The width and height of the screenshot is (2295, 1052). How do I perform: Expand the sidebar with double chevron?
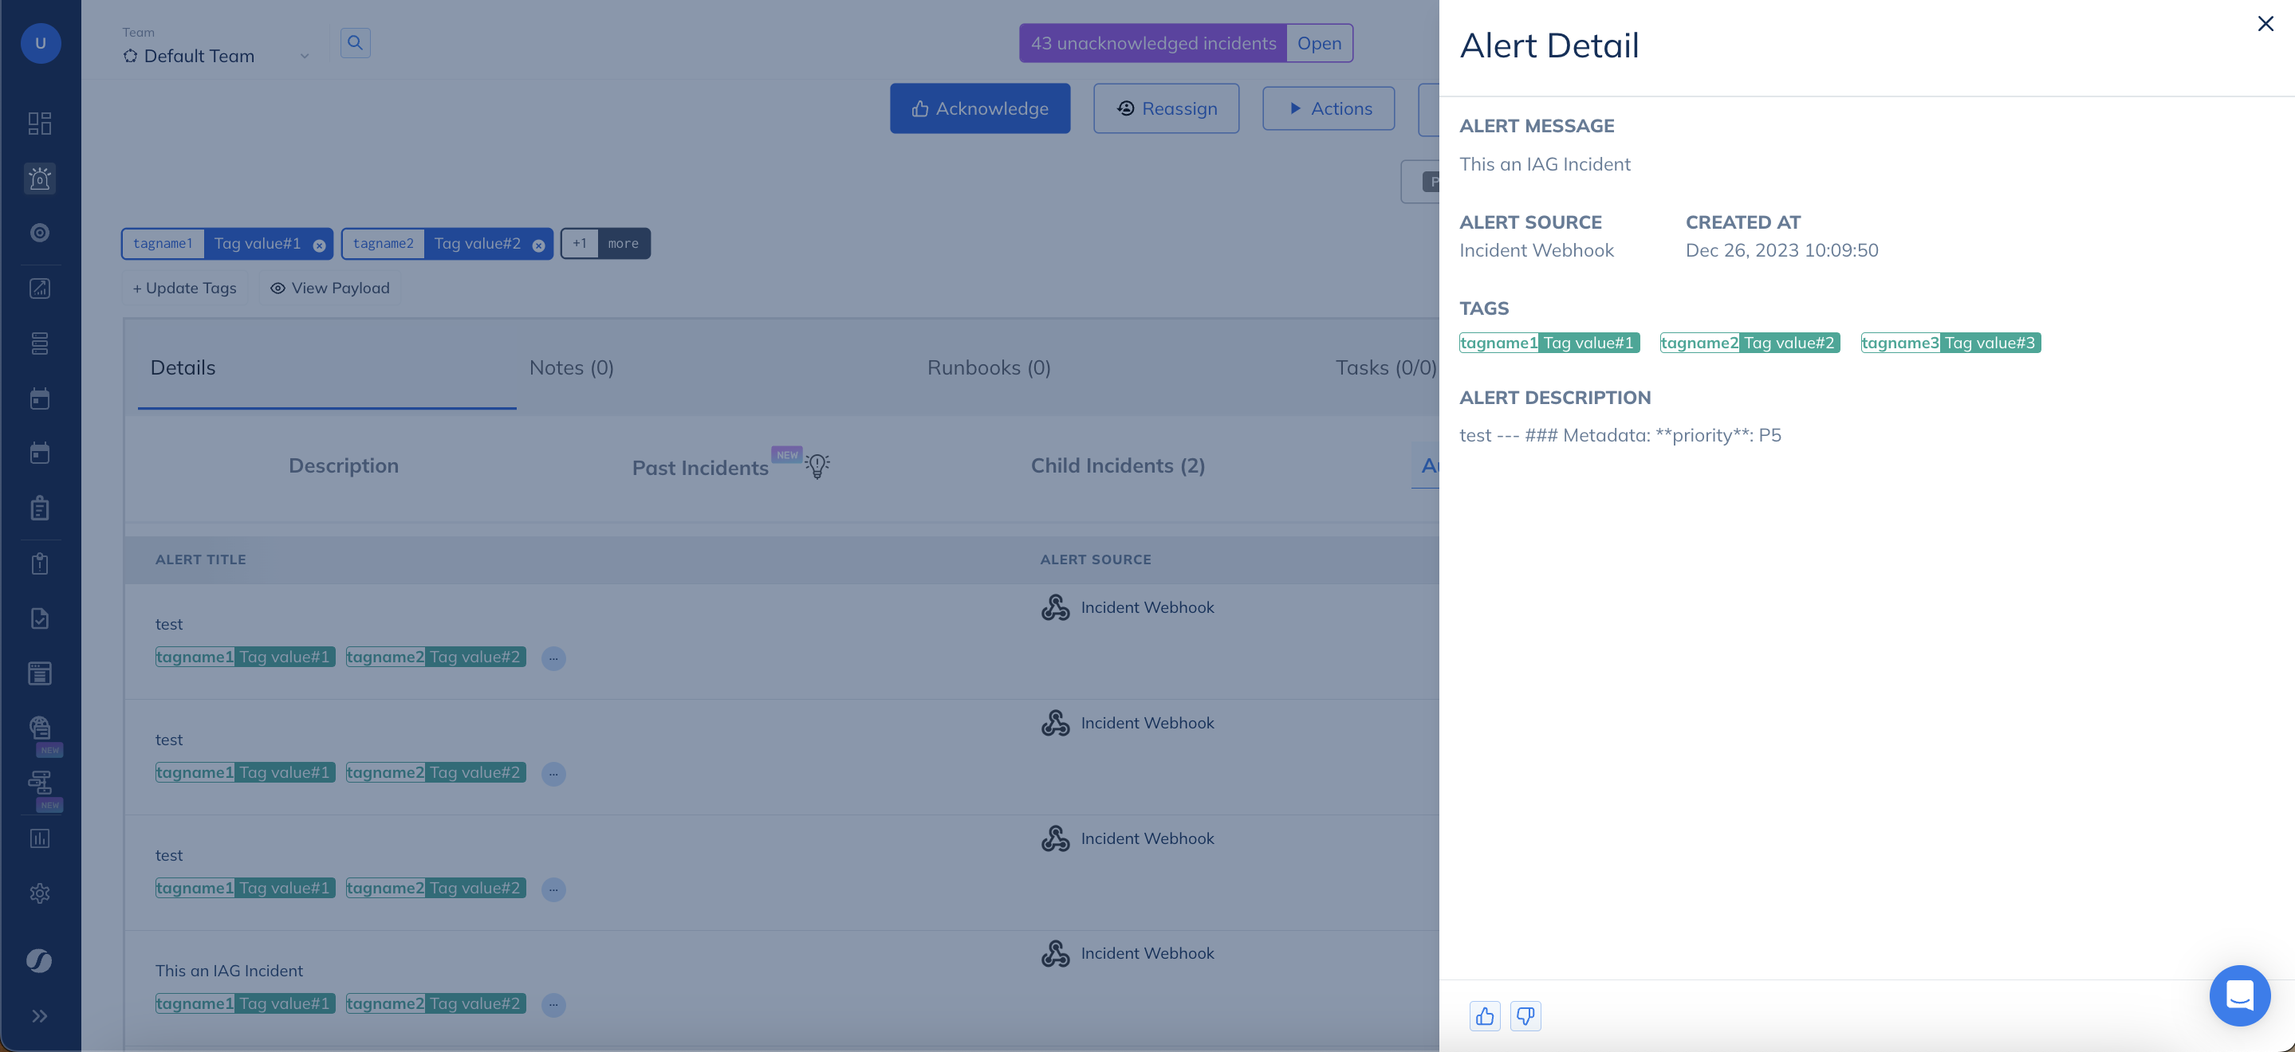click(x=39, y=1016)
